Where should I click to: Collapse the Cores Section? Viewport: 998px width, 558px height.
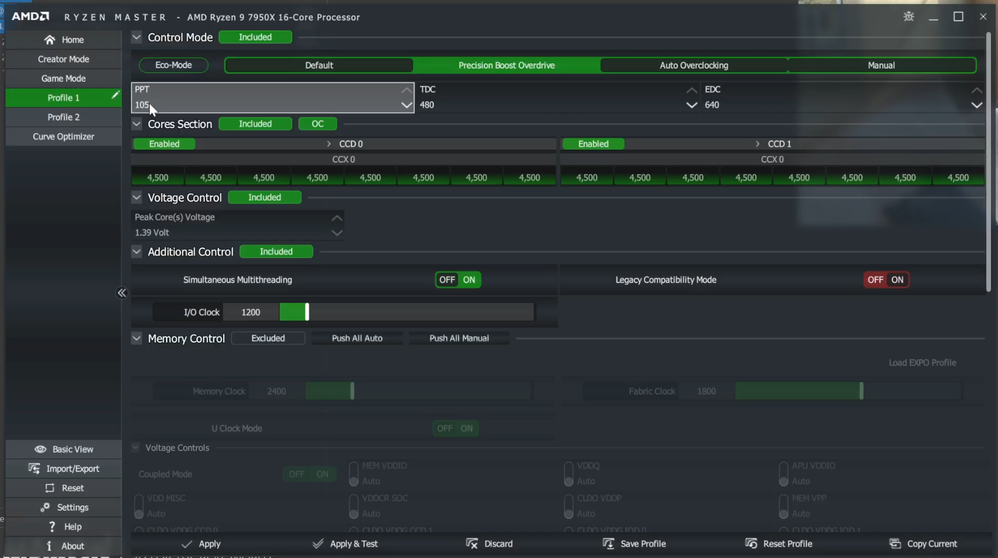136,124
